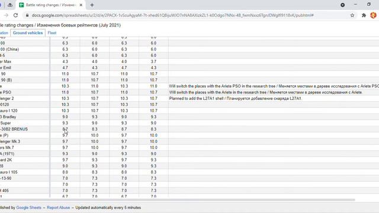View site info via the lock icon
Screen dimensions: 379x213
(27, 15)
